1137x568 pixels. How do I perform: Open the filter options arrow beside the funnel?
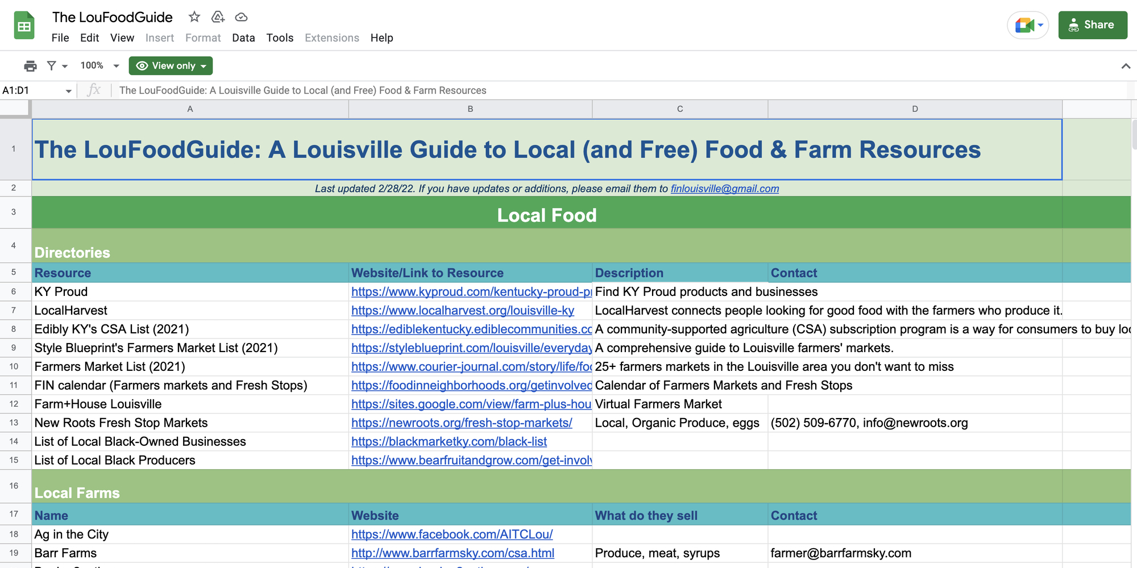(x=65, y=66)
